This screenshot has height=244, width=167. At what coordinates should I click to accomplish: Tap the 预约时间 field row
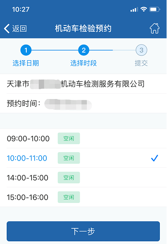[x=83, y=103]
